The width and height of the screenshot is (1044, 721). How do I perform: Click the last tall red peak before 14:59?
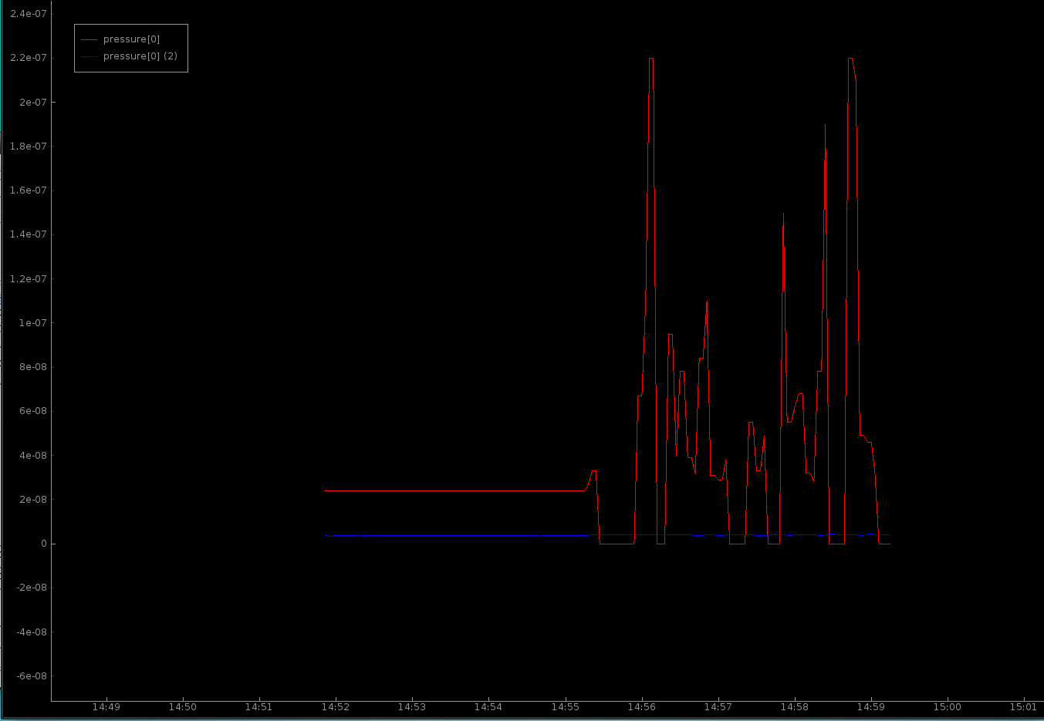click(x=850, y=59)
